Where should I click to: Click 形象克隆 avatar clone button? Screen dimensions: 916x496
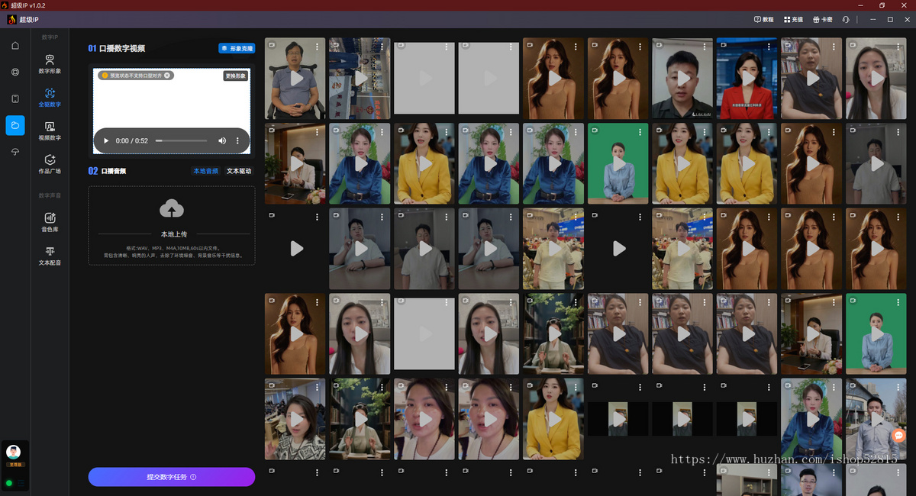237,48
